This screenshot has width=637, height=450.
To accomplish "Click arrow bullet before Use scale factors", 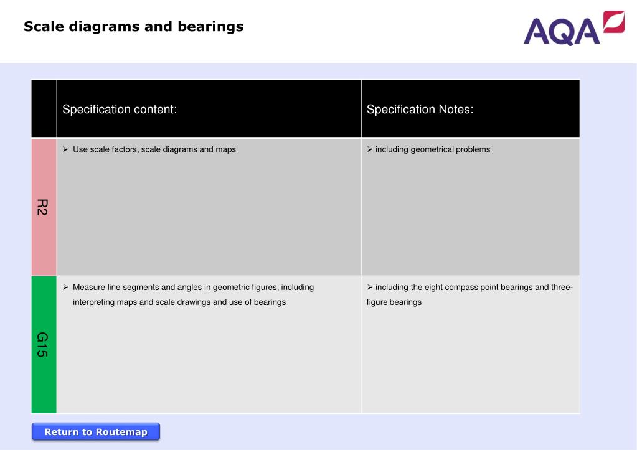I will pyautogui.click(x=65, y=149).
